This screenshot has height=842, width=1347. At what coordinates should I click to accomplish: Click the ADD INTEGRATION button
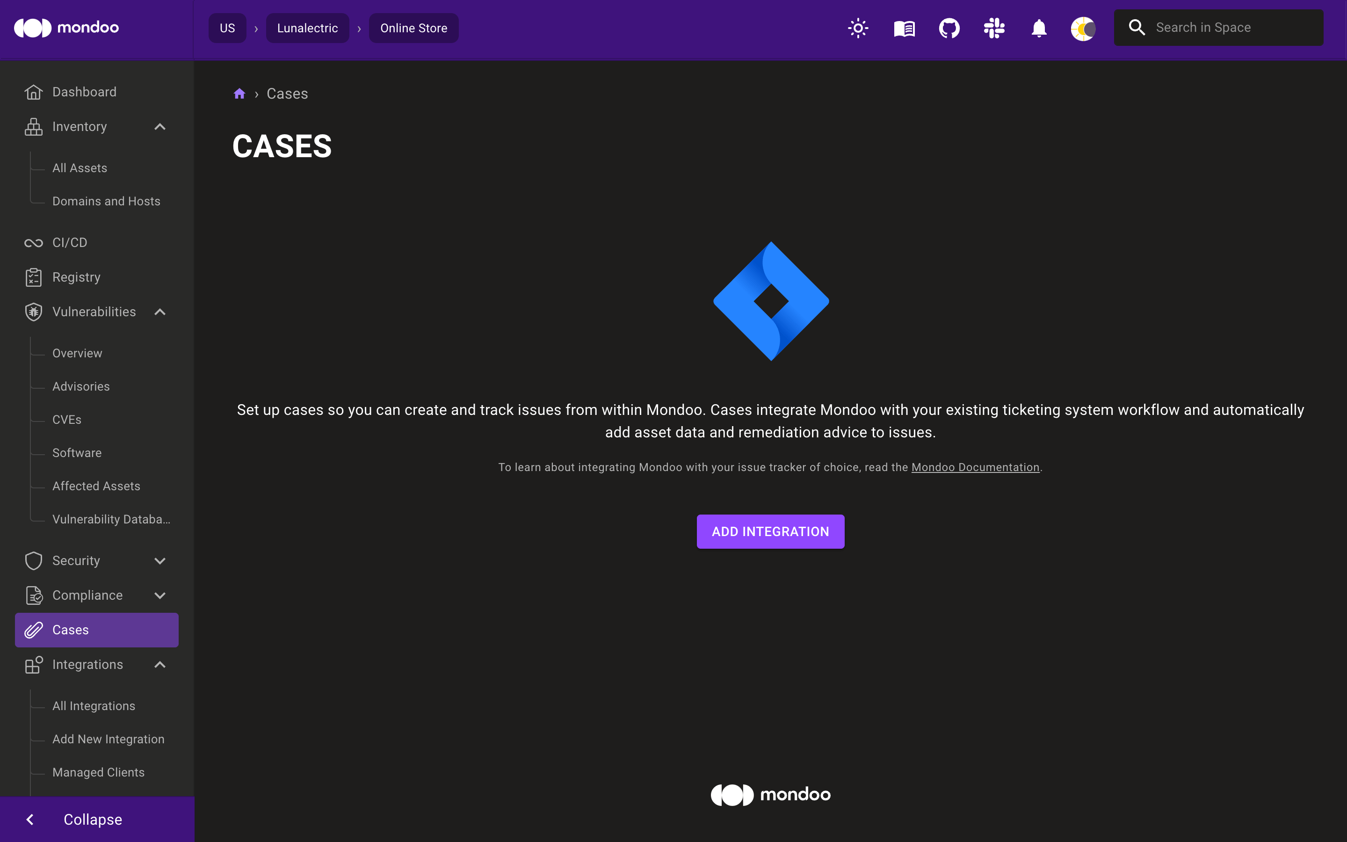pos(771,531)
